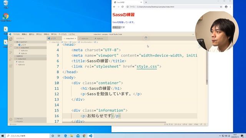Click the browser forward arrow

click(118, 7)
